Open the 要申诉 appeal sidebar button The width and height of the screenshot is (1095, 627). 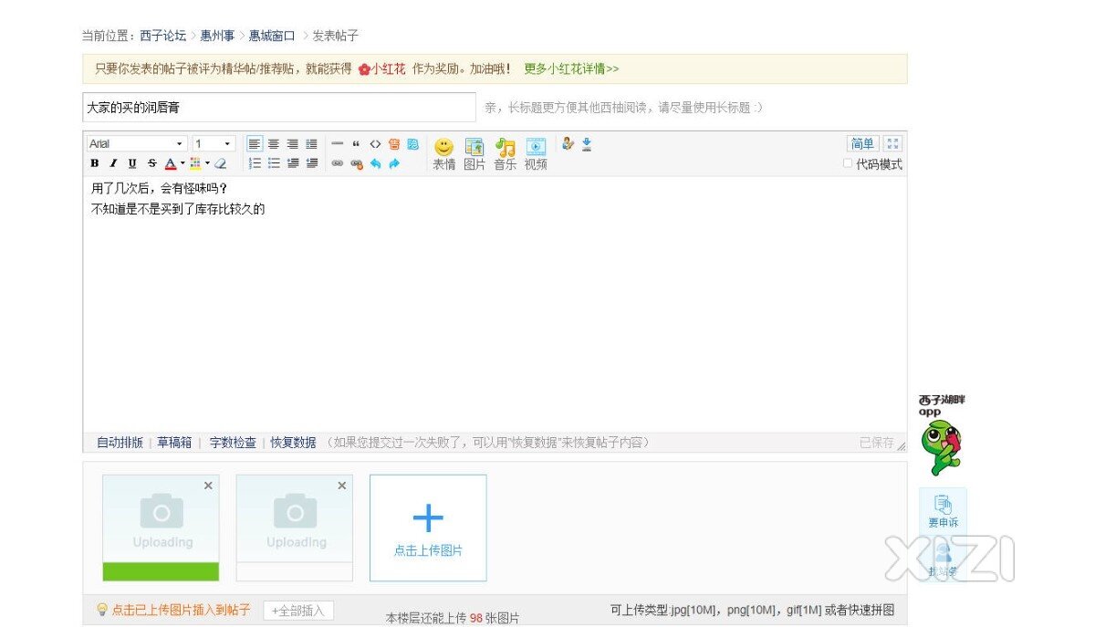(943, 511)
